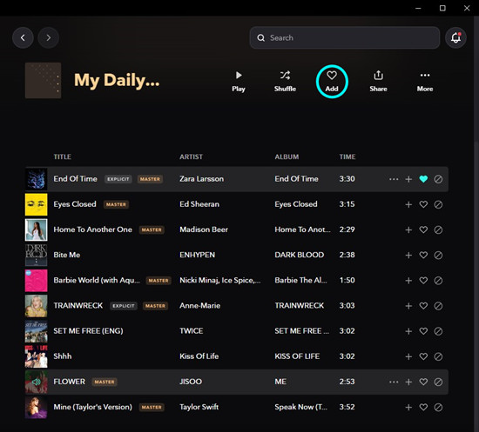The width and height of the screenshot is (479, 432).
Task: Favorite the Bite Me track
Action: pos(423,256)
